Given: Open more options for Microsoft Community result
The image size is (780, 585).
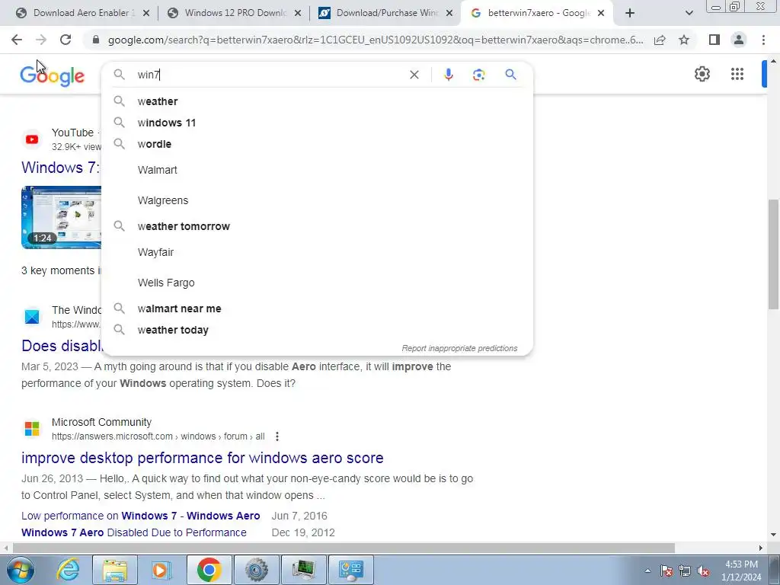Looking at the screenshot, I should tap(277, 436).
